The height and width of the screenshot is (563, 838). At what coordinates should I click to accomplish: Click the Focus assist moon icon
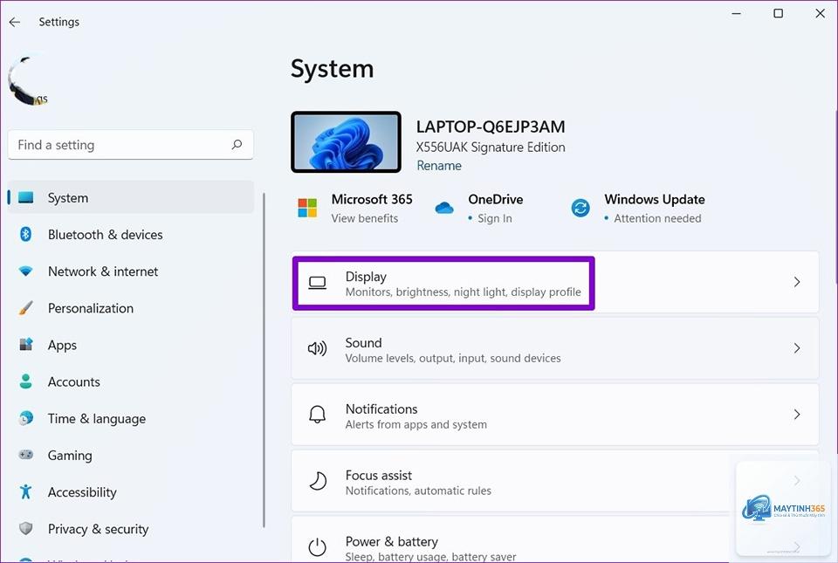318,481
